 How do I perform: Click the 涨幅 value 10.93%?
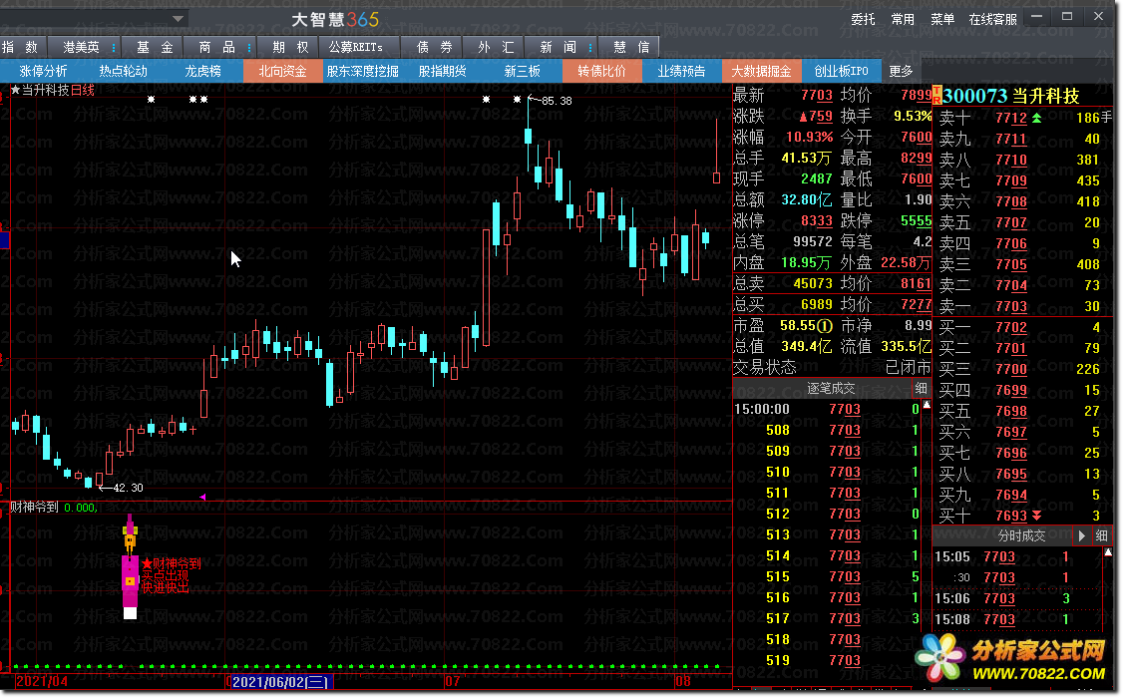[x=809, y=137]
